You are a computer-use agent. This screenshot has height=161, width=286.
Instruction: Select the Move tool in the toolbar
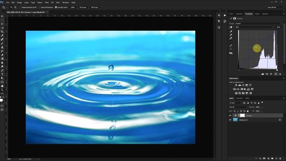pos(2,16)
